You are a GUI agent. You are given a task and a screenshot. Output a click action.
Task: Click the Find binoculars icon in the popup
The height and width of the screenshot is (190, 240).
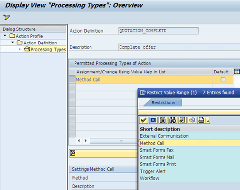coord(163,120)
